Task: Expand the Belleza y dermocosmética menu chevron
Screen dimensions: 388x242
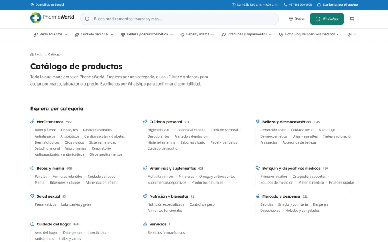Action: pos(171,35)
